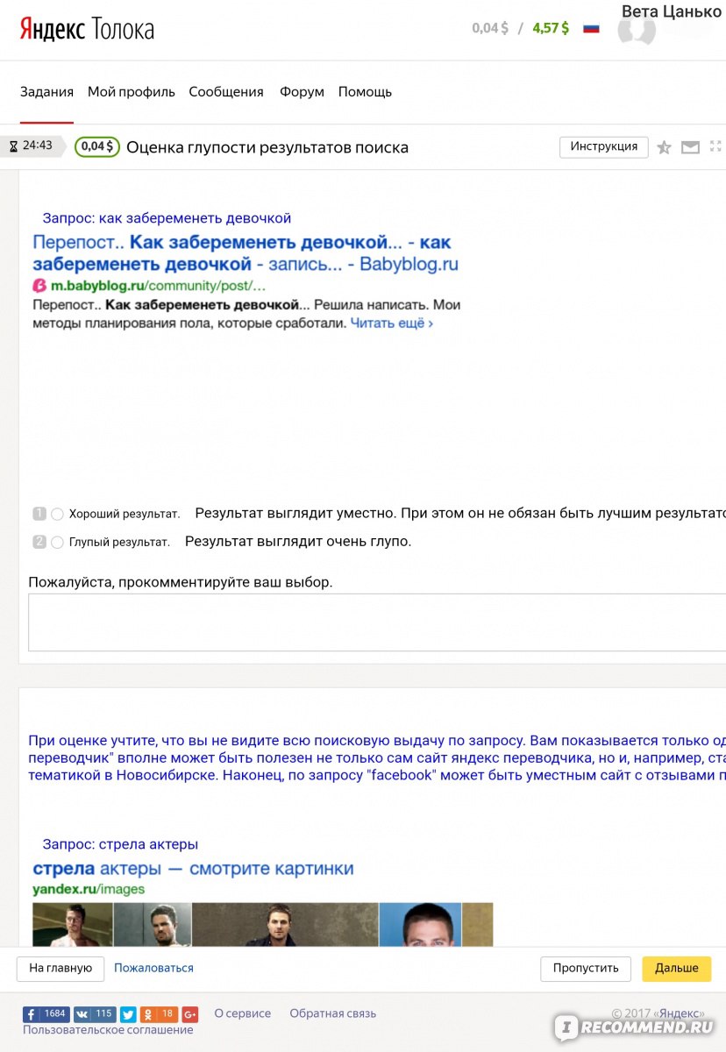Open the user avatar profile picture
726x1052 pixels.
[636, 30]
